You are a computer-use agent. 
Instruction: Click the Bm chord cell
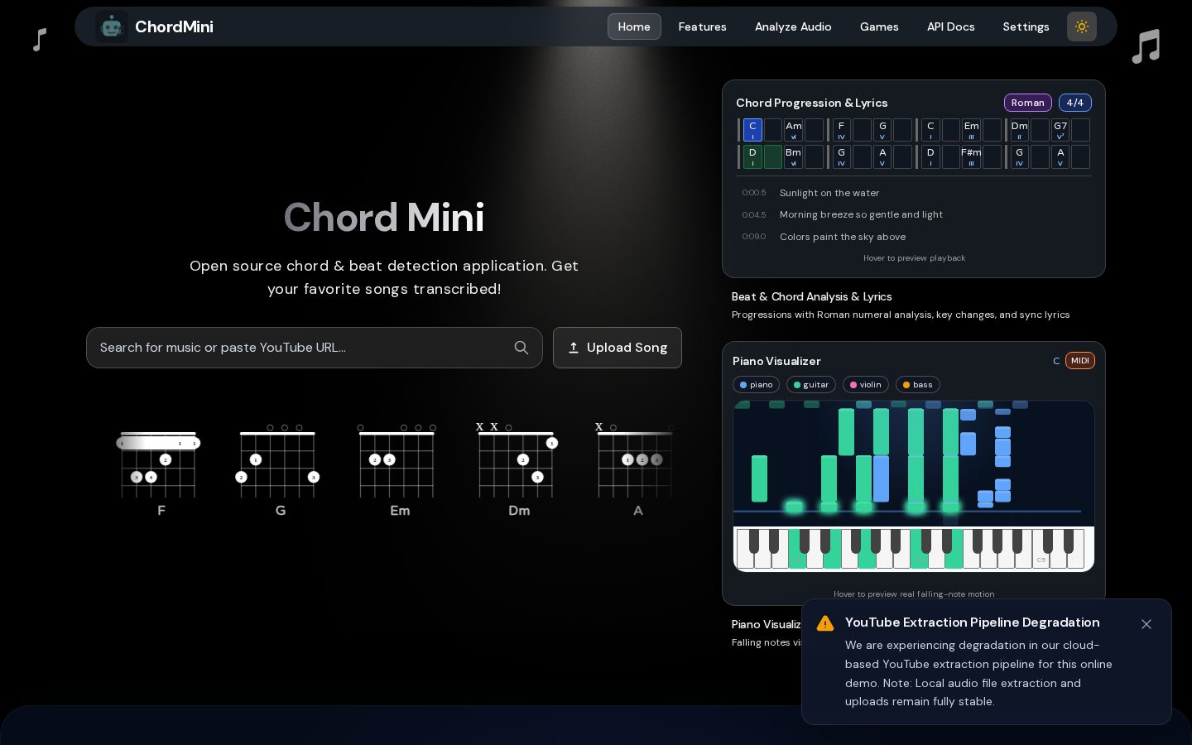[x=793, y=156]
